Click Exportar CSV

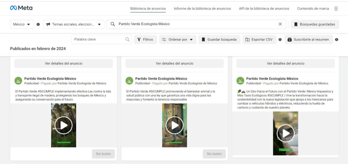coord(259,40)
